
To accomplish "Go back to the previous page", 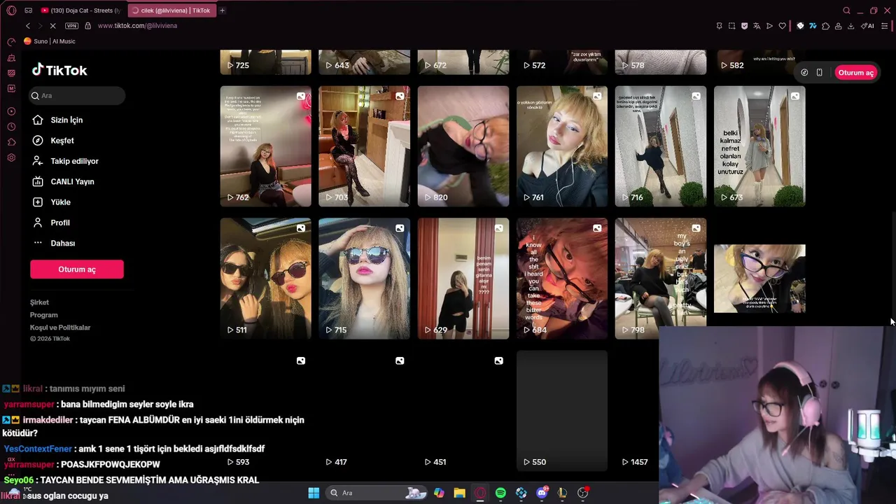I will tap(28, 26).
